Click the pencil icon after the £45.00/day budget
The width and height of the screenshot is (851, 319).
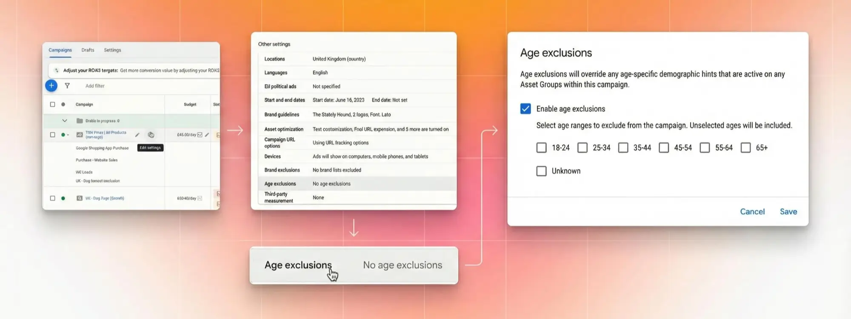pos(207,135)
